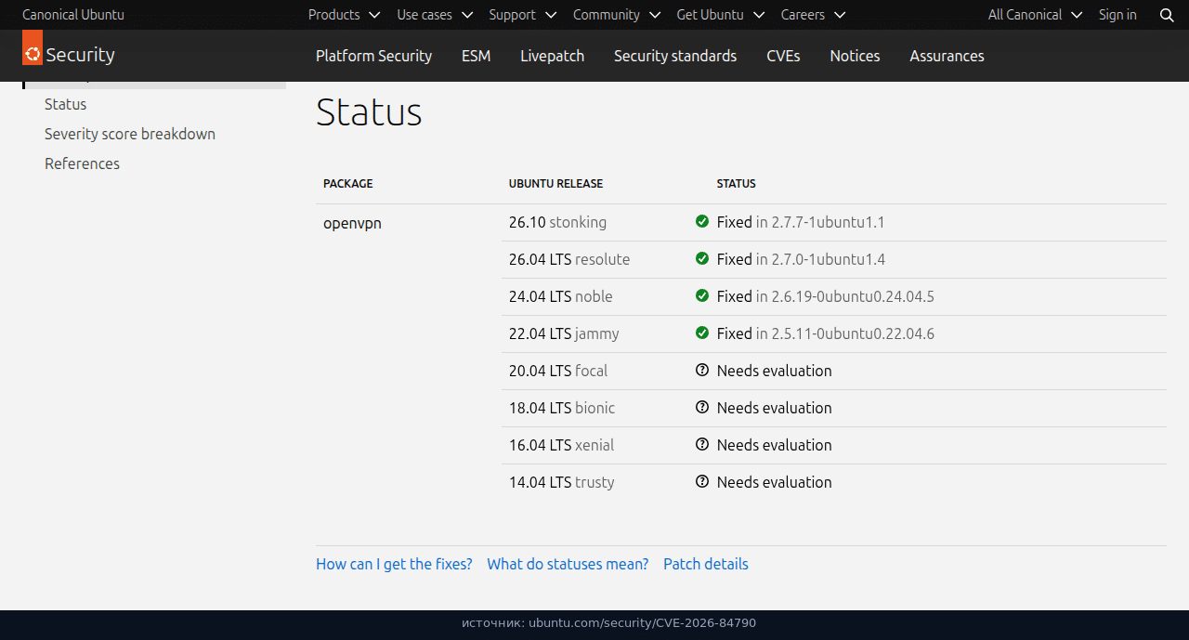This screenshot has width=1189, height=640.
Task: Select Severity score breakdown in the sidebar
Action: click(x=130, y=134)
